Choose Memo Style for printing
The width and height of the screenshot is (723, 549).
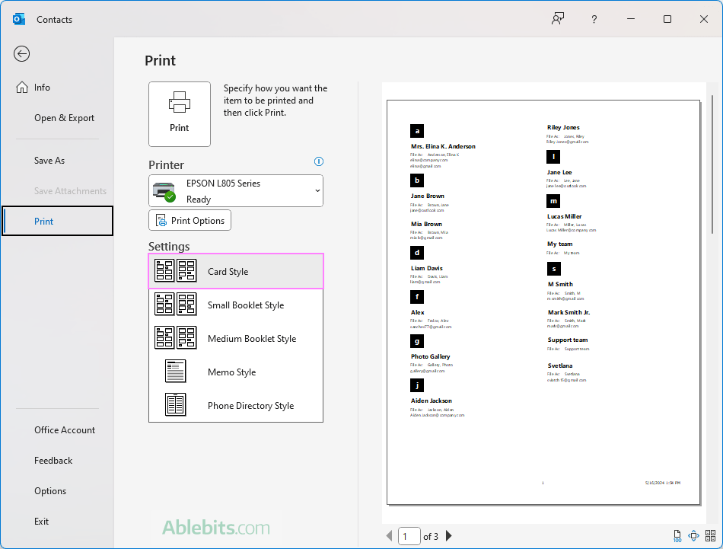pos(236,372)
